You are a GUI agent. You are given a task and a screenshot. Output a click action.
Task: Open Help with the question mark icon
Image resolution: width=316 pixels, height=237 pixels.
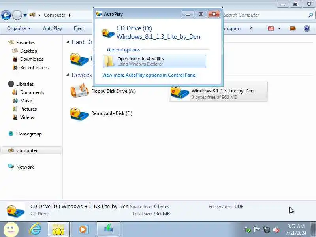click(x=307, y=28)
